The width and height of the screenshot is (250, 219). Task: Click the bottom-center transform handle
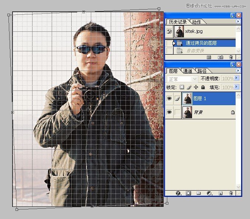point(92,206)
